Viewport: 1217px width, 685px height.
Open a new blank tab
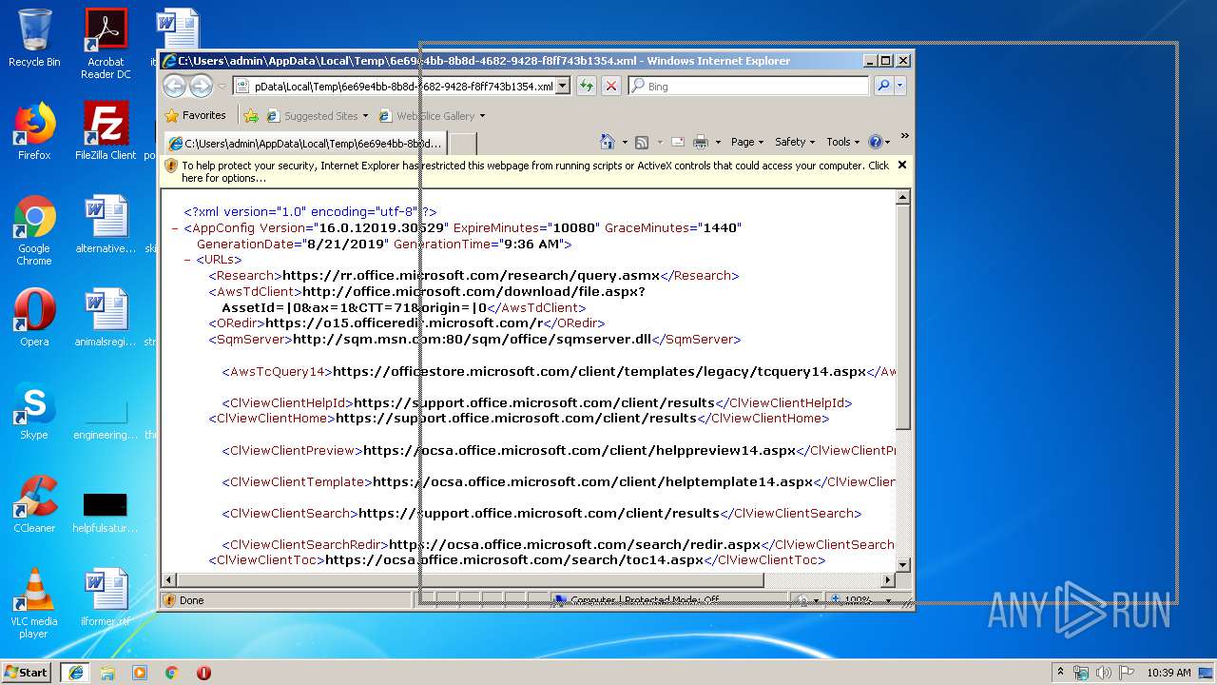pos(462,144)
